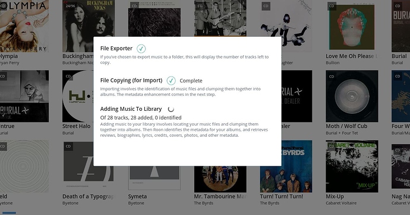This screenshot has width=410, height=215.
Task: Click the CD badge on Moth / Wolf Cub
Action: click(x=332, y=76)
